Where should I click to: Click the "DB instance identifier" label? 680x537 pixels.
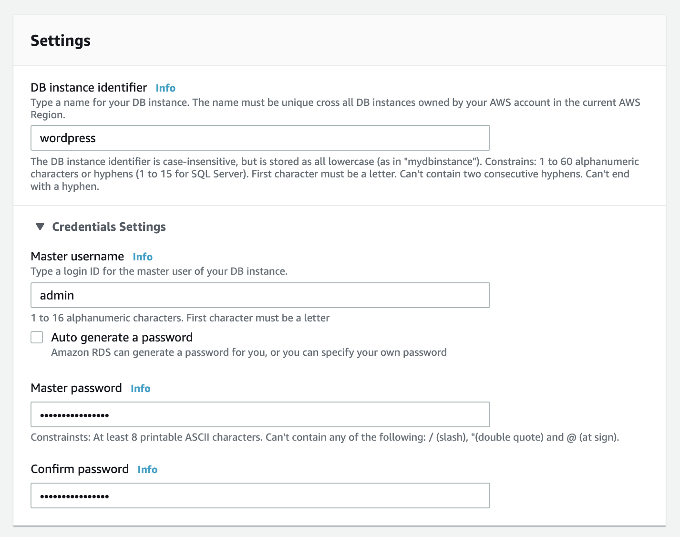click(x=89, y=88)
